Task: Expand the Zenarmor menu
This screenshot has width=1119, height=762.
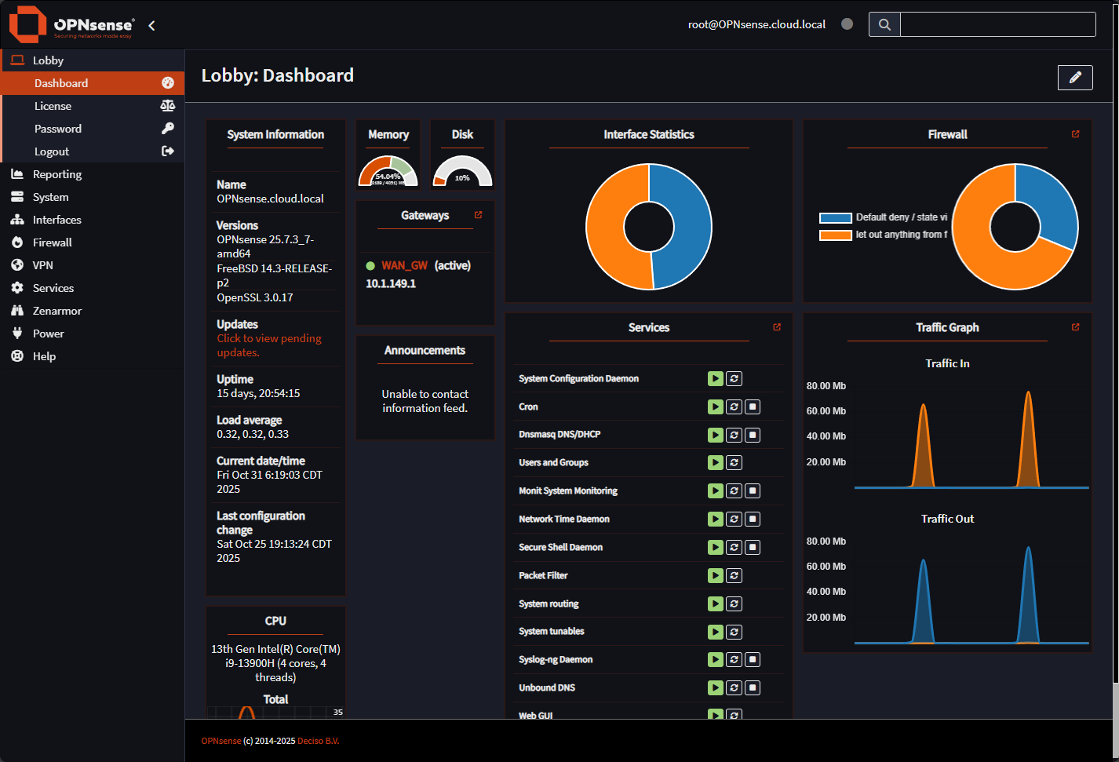Action: pos(93,311)
